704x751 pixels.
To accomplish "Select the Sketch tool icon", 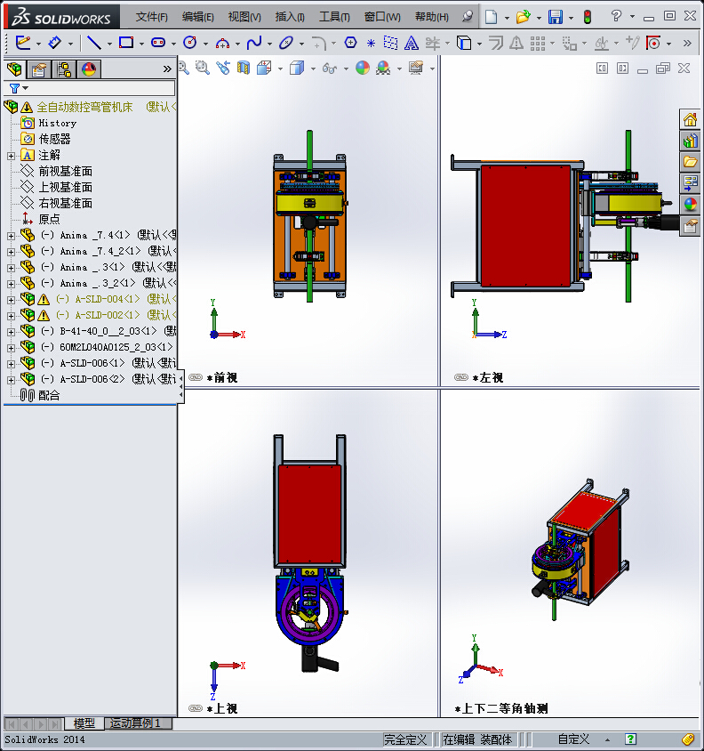I will 22,43.
